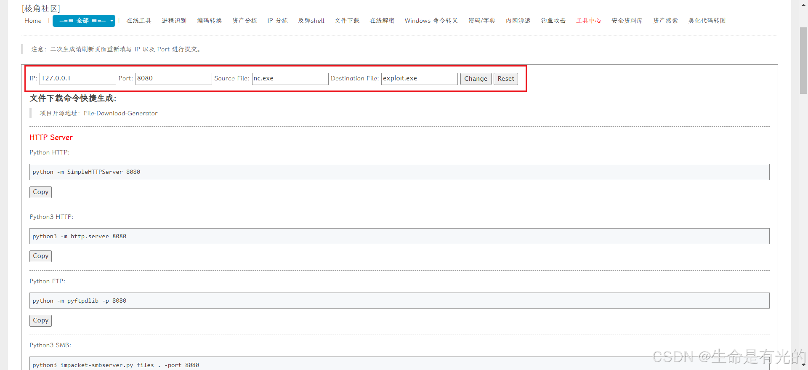
Task: Copy the python3 http.server command
Action: (41, 256)
